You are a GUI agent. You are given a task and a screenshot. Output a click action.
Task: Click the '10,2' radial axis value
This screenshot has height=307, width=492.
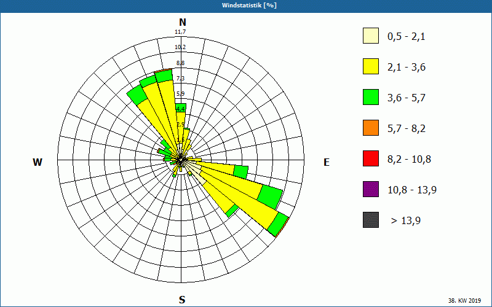click(180, 47)
